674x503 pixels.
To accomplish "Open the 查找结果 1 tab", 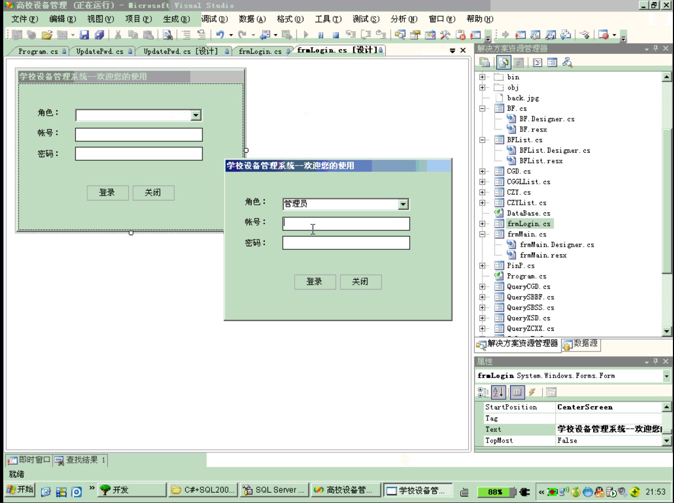I will tap(80, 461).
